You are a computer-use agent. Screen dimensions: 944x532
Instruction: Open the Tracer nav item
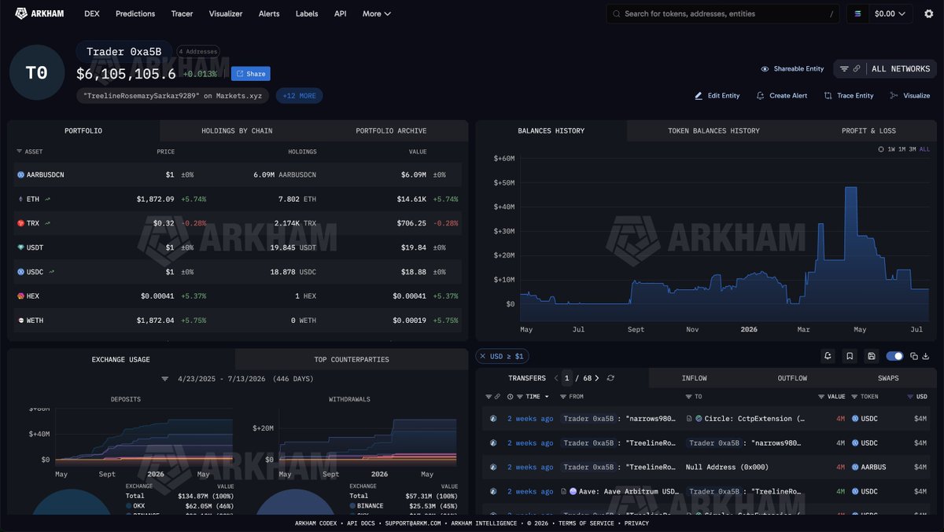pyautogui.click(x=182, y=13)
